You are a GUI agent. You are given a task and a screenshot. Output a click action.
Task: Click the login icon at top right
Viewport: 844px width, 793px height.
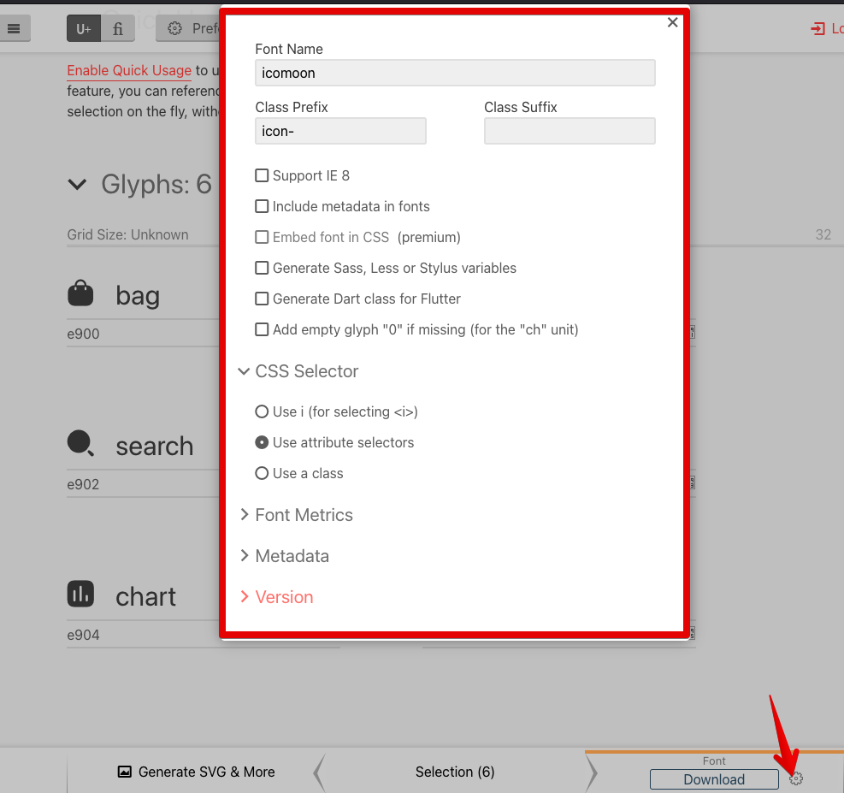817,28
